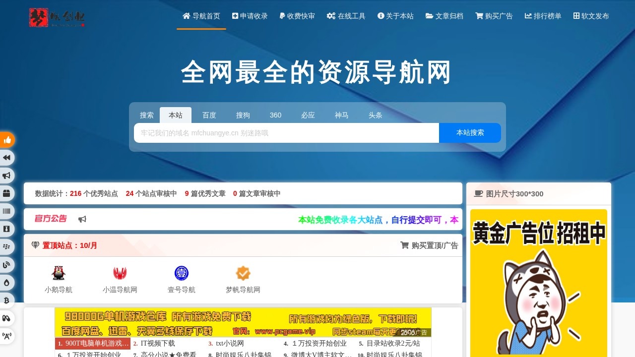The height and width of the screenshot is (357, 635).
Task: Open 关于本站 in the top menu
Action: (395, 16)
